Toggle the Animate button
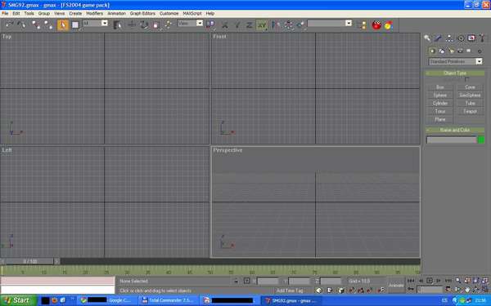This screenshot has height=306, width=491. 396,285
